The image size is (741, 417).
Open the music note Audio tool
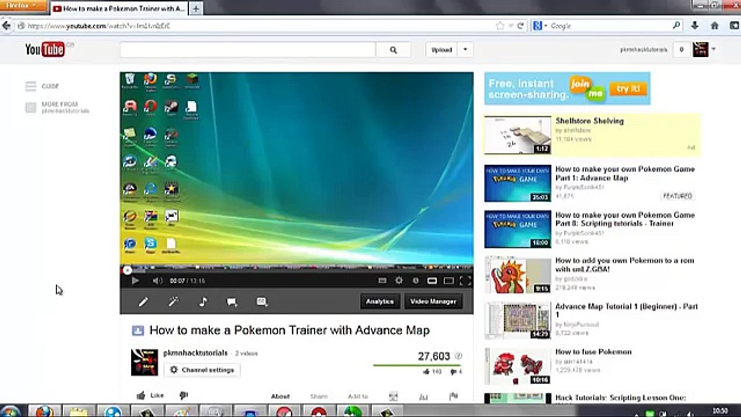(x=203, y=302)
